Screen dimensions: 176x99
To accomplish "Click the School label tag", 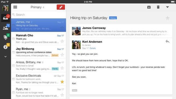I will 55,55.
